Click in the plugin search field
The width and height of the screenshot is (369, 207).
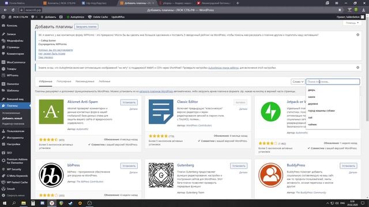tap(333, 82)
